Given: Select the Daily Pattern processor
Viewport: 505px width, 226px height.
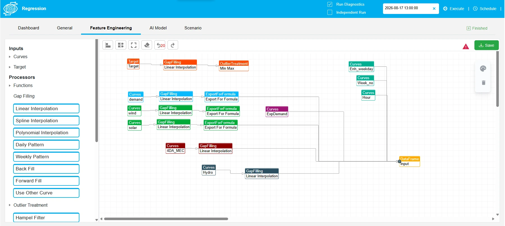Looking at the screenshot, I should [x=46, y=145].
